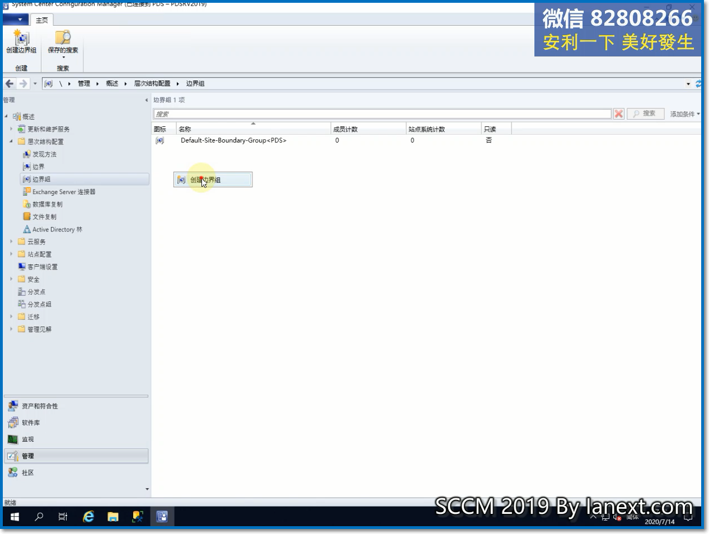Select 文件复制 tree item
Screen dimensions: 709x534
(x=44, y=217)
